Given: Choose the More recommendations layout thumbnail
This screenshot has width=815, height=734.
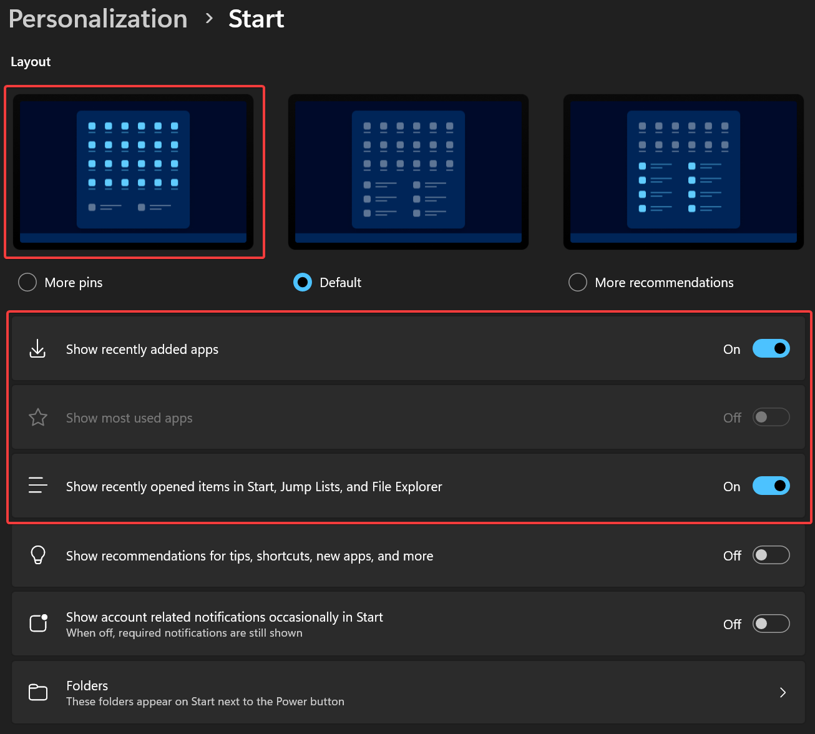Looking at the screenshot, I should 683,172.
